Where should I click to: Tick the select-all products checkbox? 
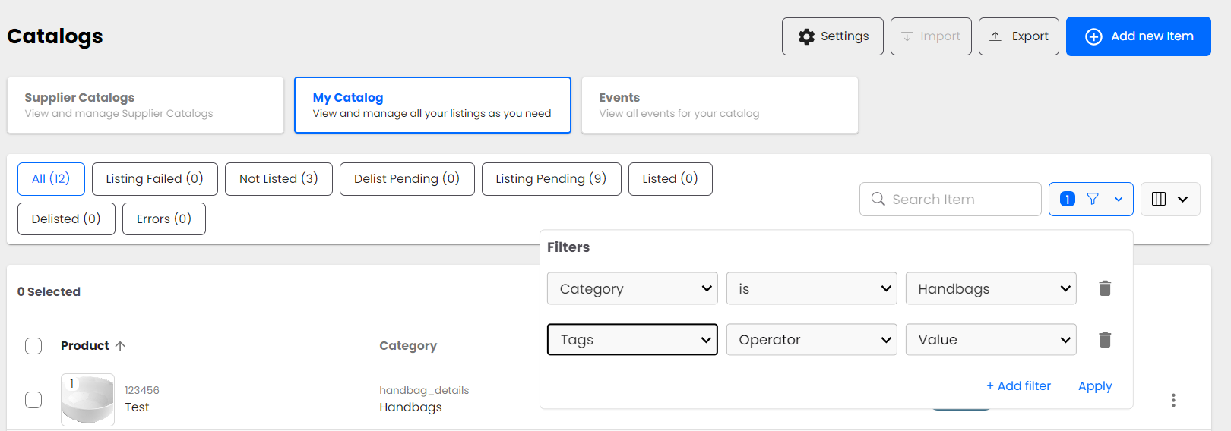coord(33,346)
